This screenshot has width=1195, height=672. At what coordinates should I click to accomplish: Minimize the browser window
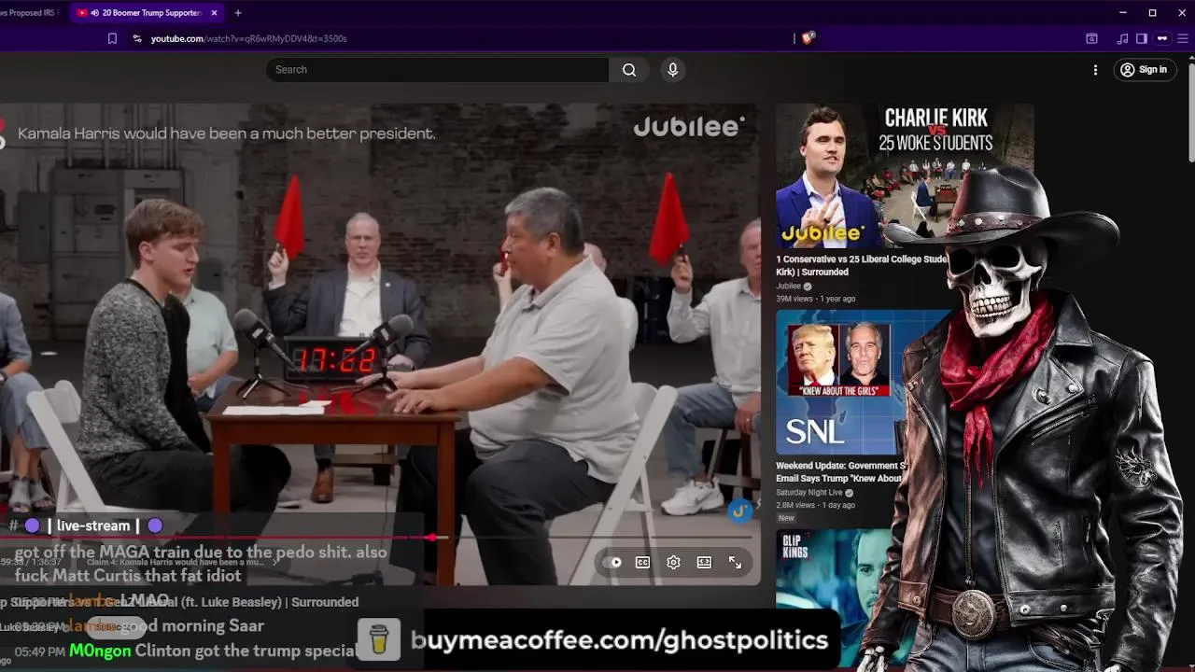1123,13
